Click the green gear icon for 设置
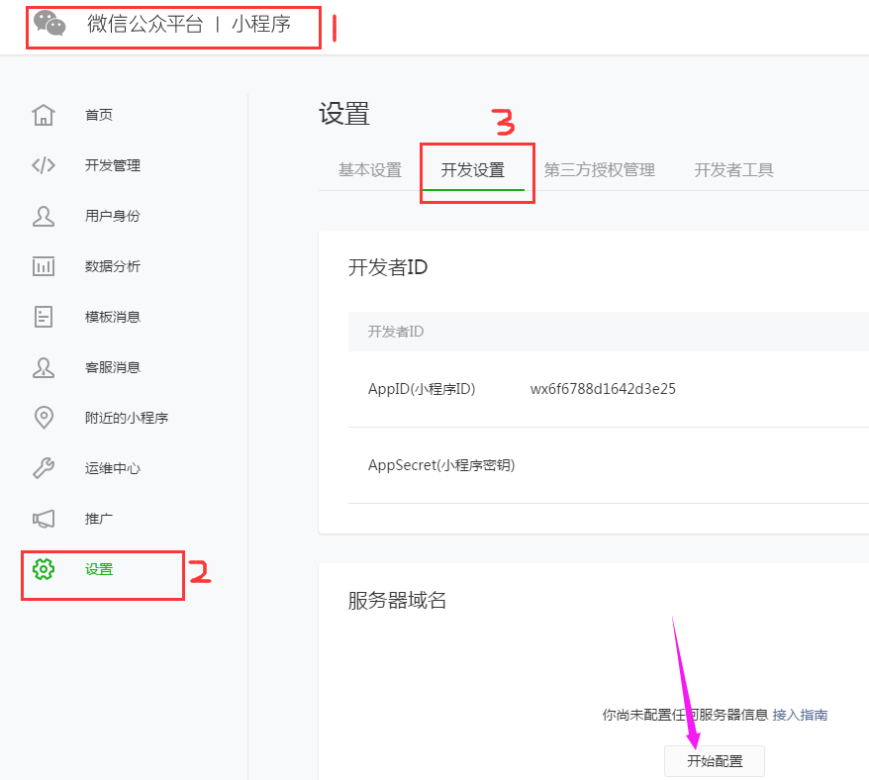The width and height of the screenshot is (869, 780). point(44,569)
